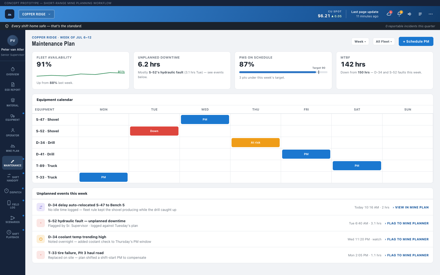
Task: Click the S-52 hydraulic fault event icon
Action: coord(41,223)
